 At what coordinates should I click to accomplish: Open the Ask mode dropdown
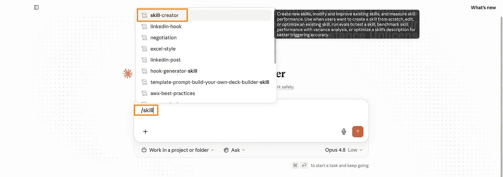click(x=235, y=150)
